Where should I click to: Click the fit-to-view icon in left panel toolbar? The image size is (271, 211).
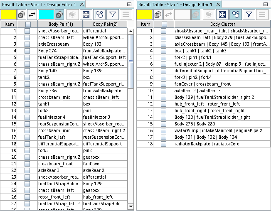point(86,14)
